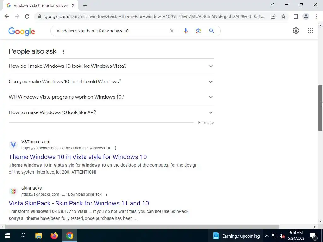Click the address bar URL

click(155, 16)
